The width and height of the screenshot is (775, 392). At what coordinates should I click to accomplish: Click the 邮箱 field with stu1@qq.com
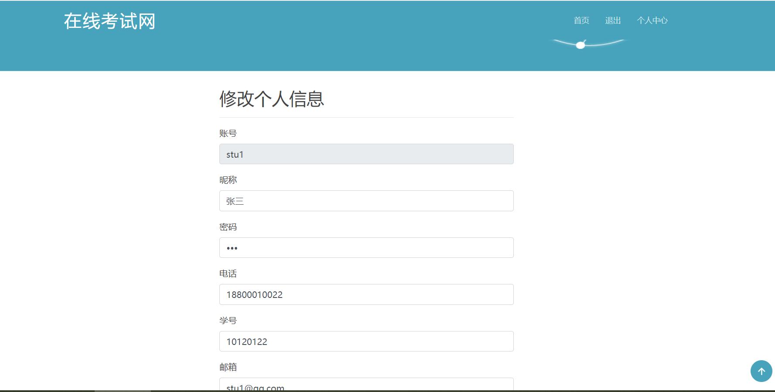366,384
